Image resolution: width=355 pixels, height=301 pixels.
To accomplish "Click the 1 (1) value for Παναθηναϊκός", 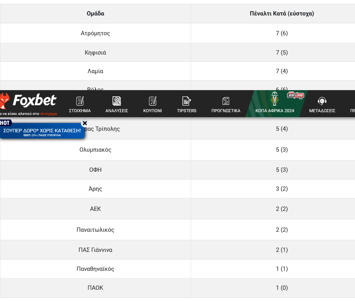I will (x=282, y=269).
